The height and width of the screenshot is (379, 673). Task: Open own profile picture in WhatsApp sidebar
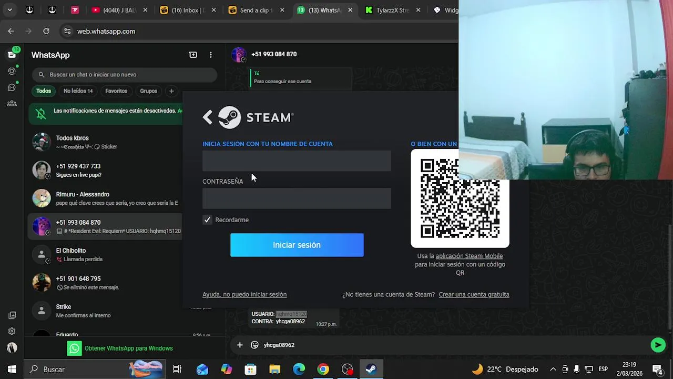[12, 347]
